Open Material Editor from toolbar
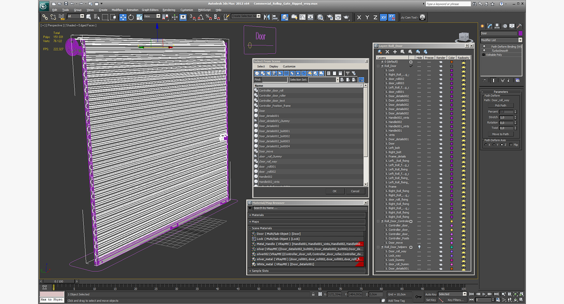 coord(320,17)
